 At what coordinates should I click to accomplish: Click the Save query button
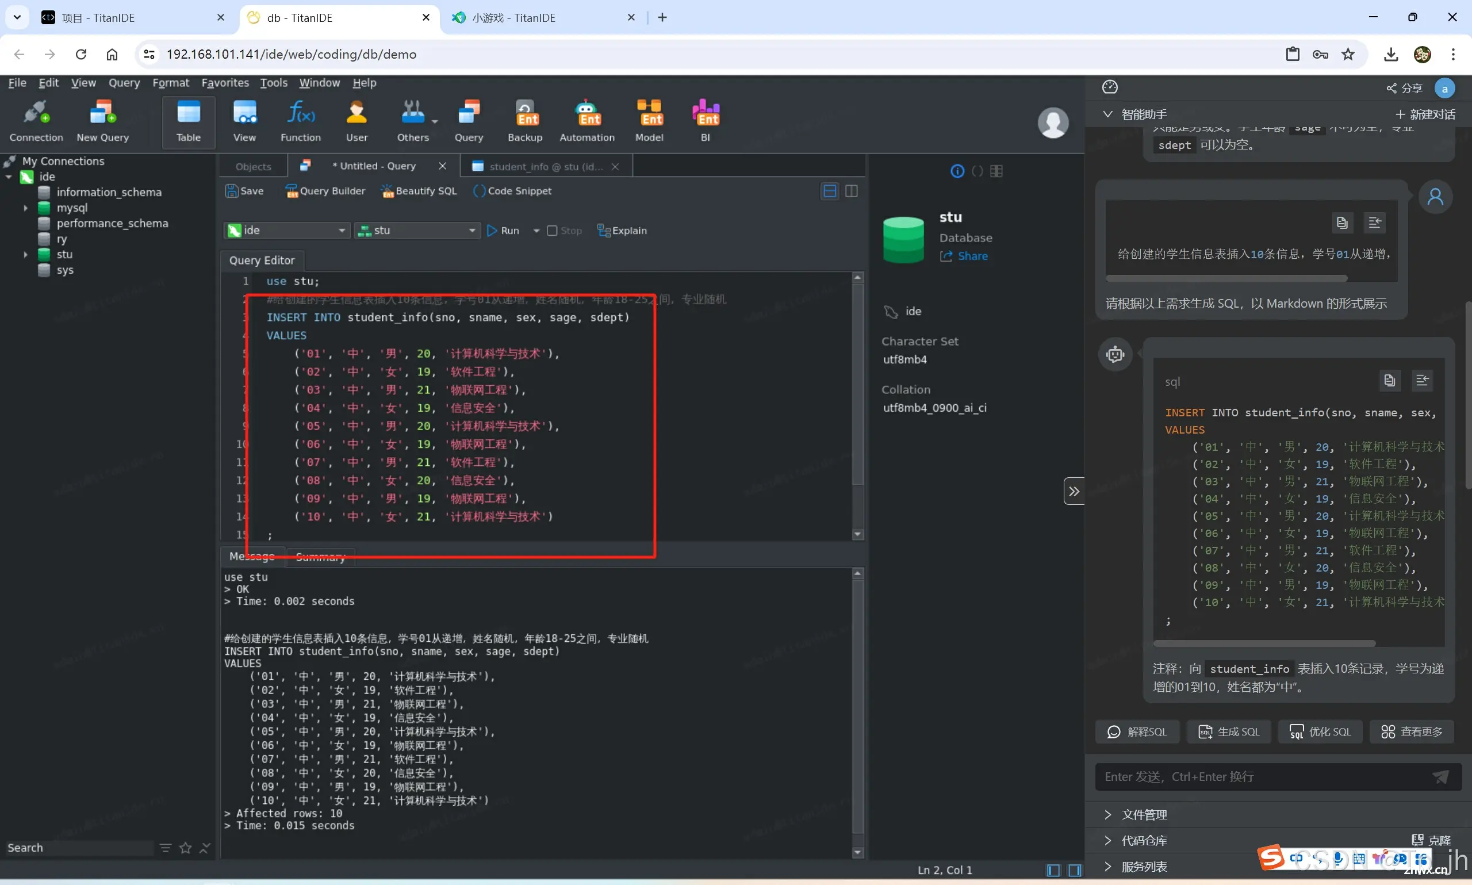point(244,190)
